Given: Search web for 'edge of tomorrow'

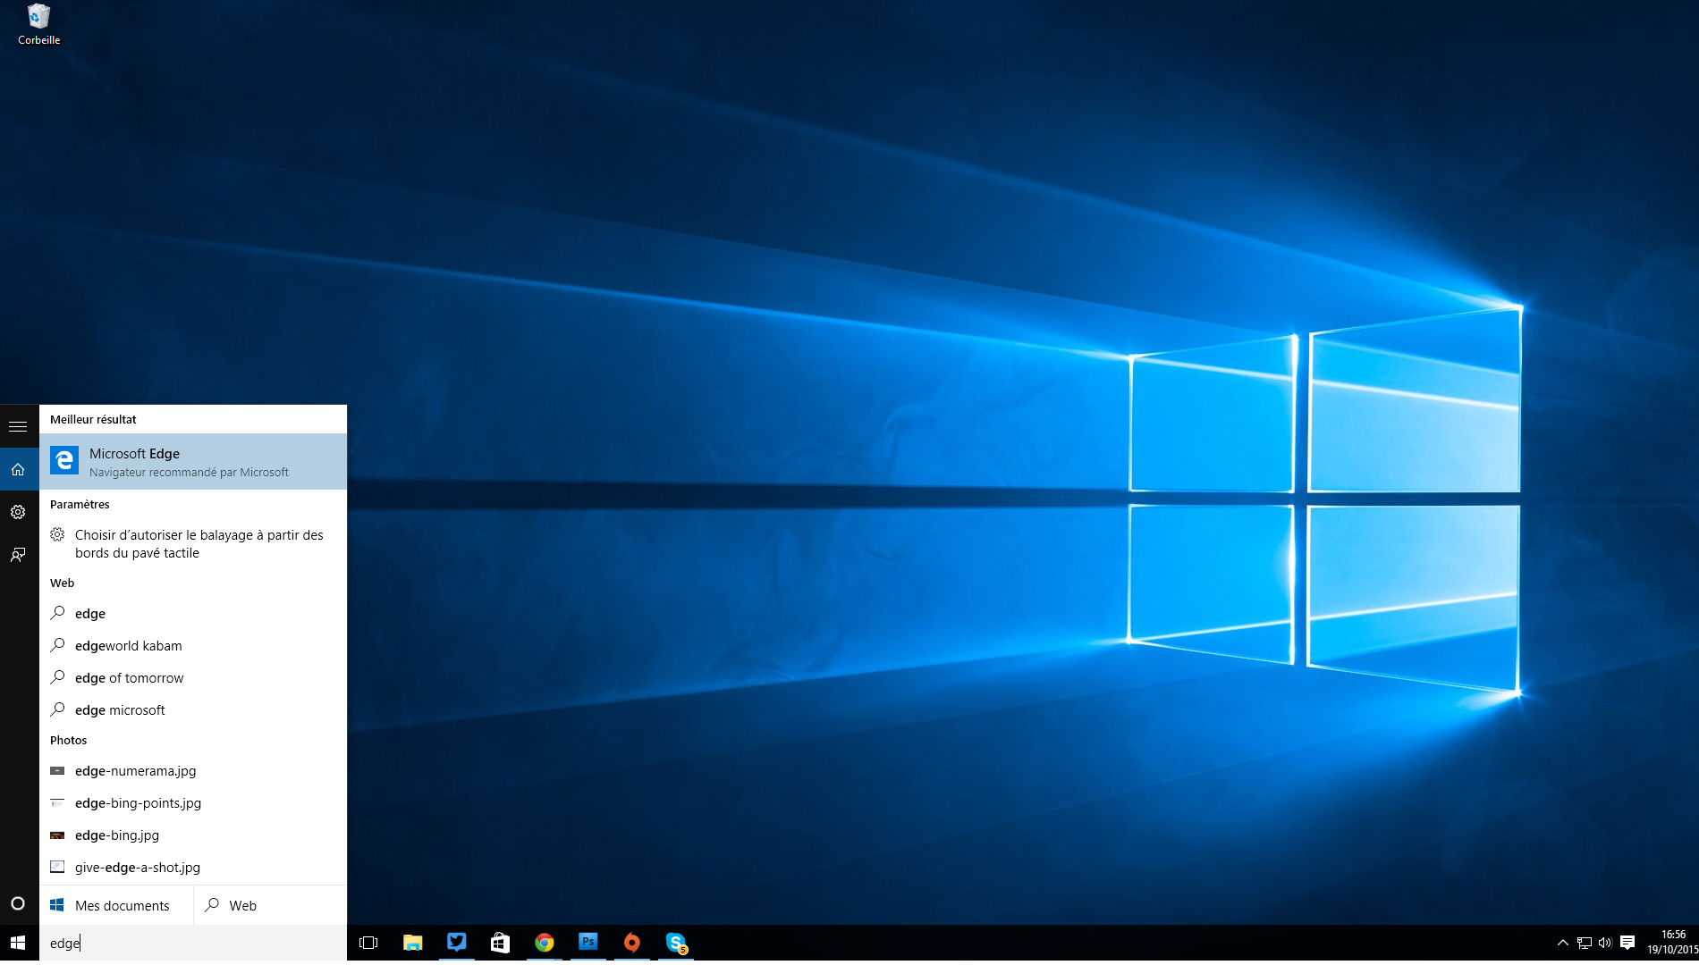Looking at the screenshot, I should (x=193, y=677).
